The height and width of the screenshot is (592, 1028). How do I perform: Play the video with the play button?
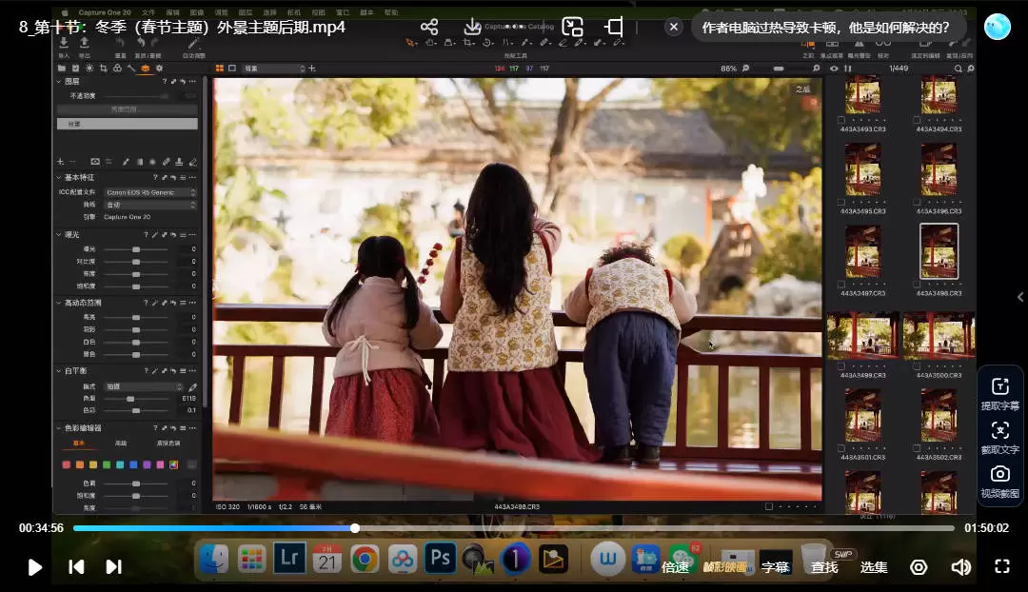tap(35, 567)
